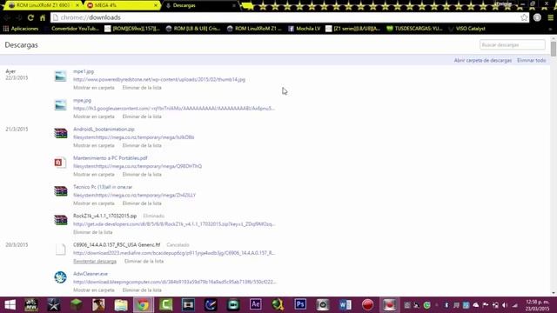Click Reintentar descarga for C6906 ftf
This screenshot has width=557, height=313.
click(x=95, y=261)
